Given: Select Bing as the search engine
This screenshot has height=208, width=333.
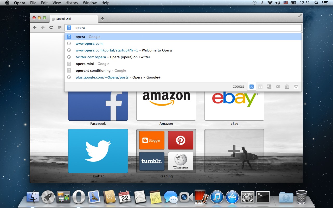Looking at the screenshot, I should click(x=260, y=86).
